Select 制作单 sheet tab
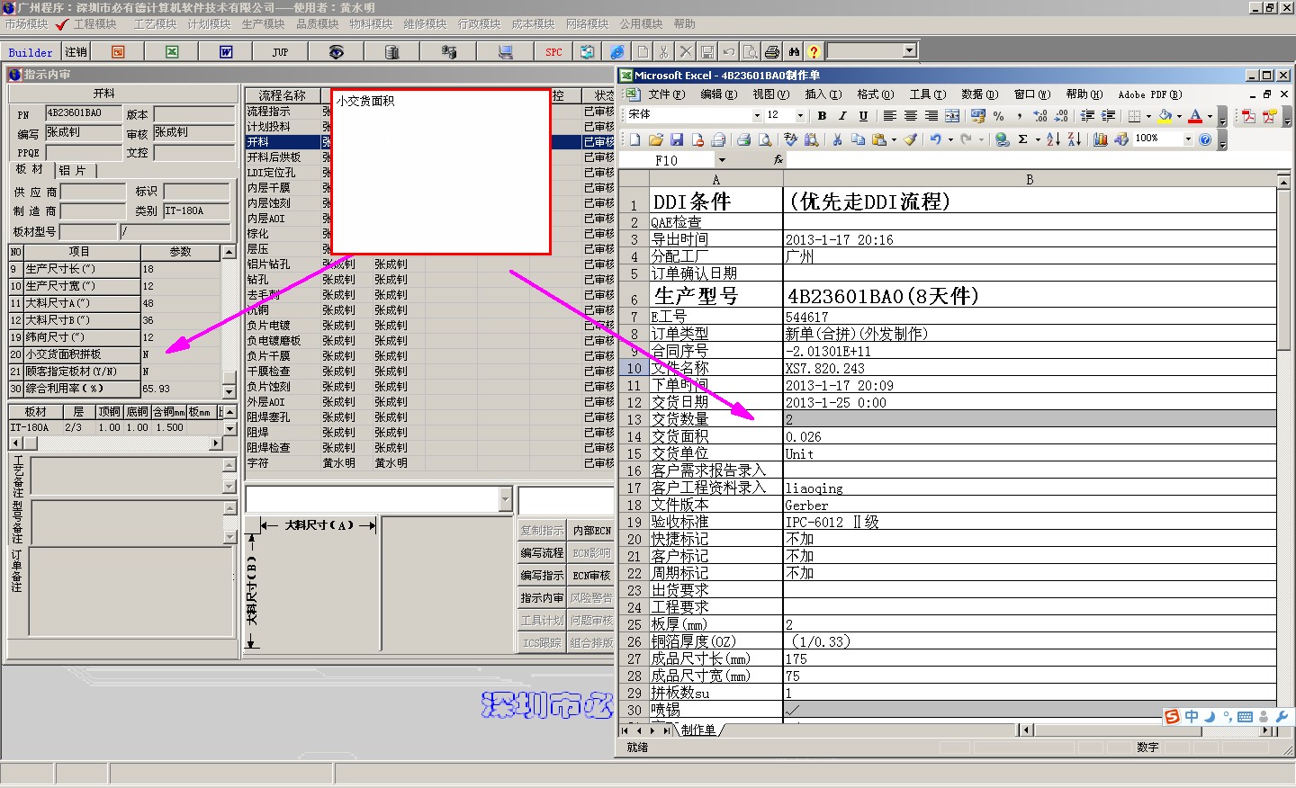This screenshot has height=788, width=1296. pos(698,730)
